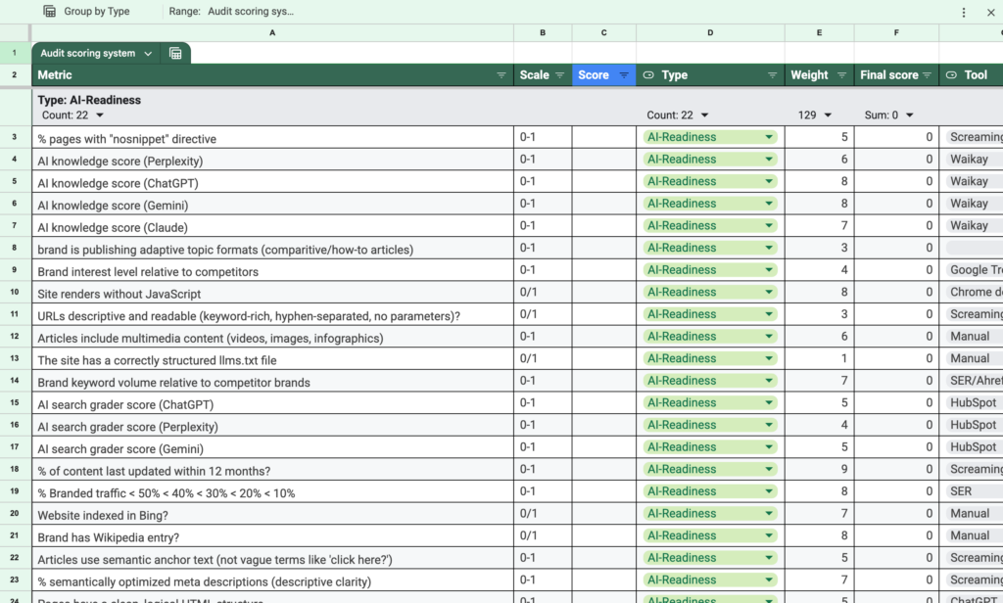Viewport: 1003px width, 603px height.
Task: Click the table icon beside Group by Type
Action: click(x=49, y=12)
